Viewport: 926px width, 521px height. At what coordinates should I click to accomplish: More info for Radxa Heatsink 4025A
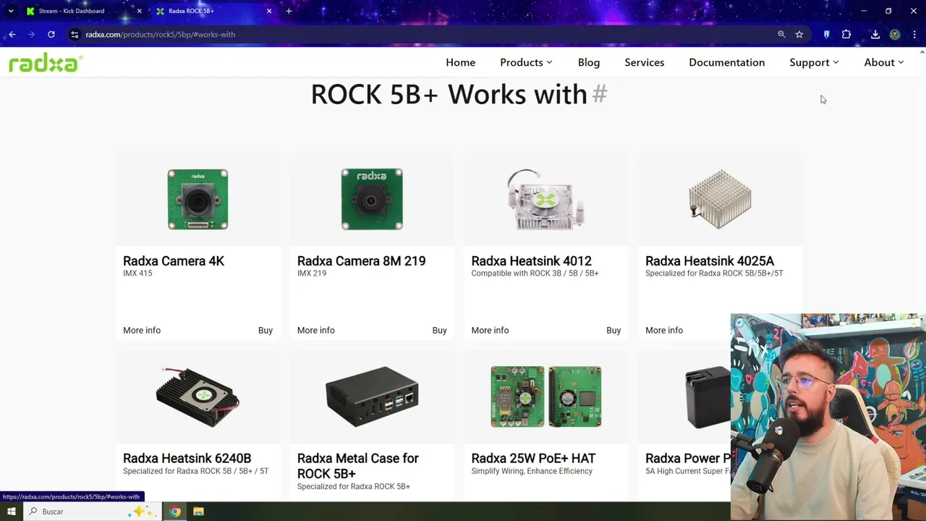click(664, 330)
